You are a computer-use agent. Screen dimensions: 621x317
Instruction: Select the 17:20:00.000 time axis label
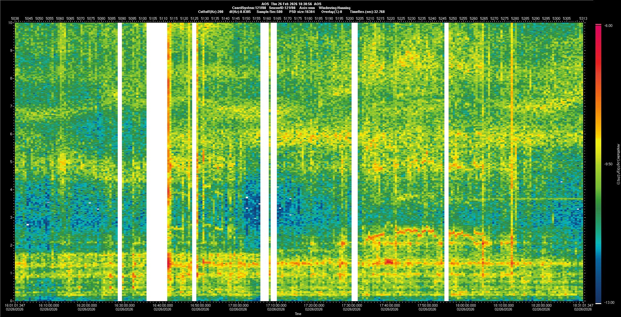tap(314, 305)
